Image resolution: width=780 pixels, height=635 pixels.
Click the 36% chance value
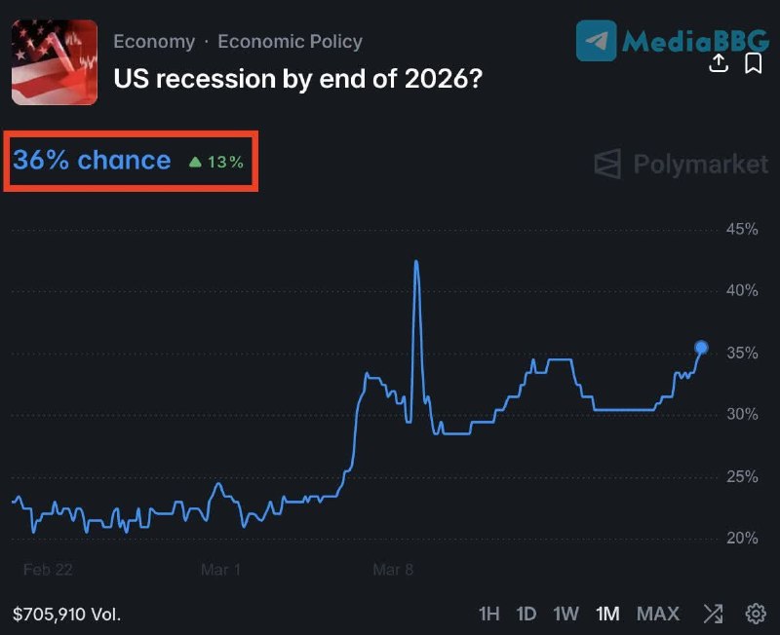[x=92, y=161]
